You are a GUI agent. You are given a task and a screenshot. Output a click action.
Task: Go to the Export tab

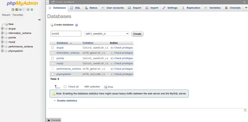[x=135, y=8]
